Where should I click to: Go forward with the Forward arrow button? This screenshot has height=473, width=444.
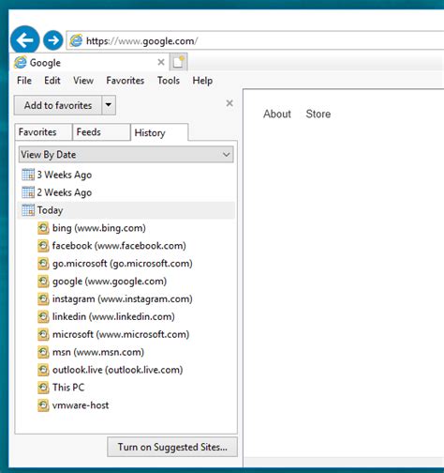(53, 40)
